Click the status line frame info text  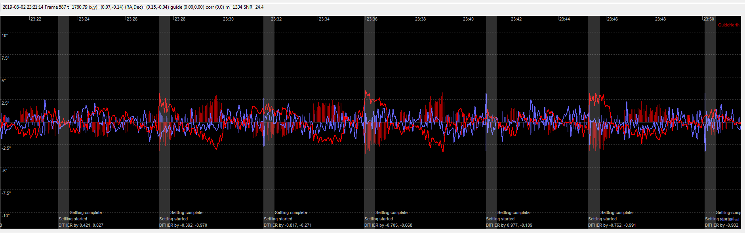point(133,7)
